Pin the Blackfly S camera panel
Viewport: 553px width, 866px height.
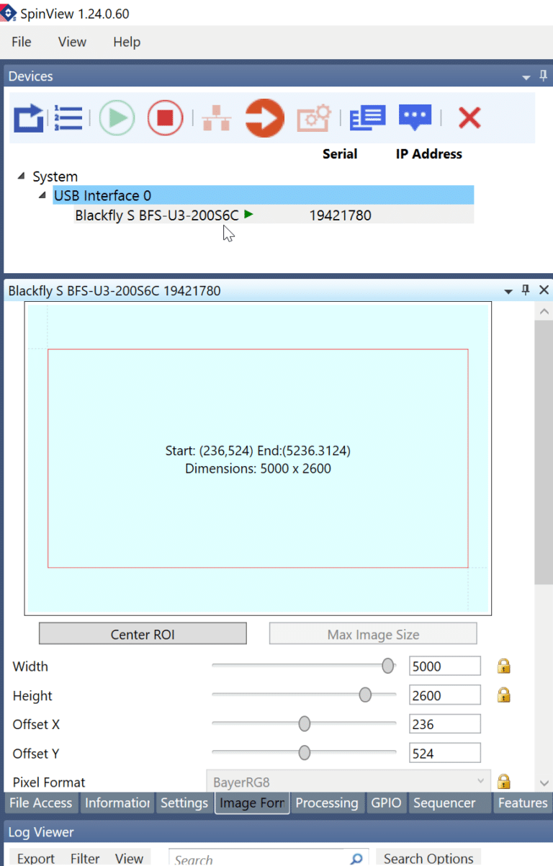pos(526,290)
